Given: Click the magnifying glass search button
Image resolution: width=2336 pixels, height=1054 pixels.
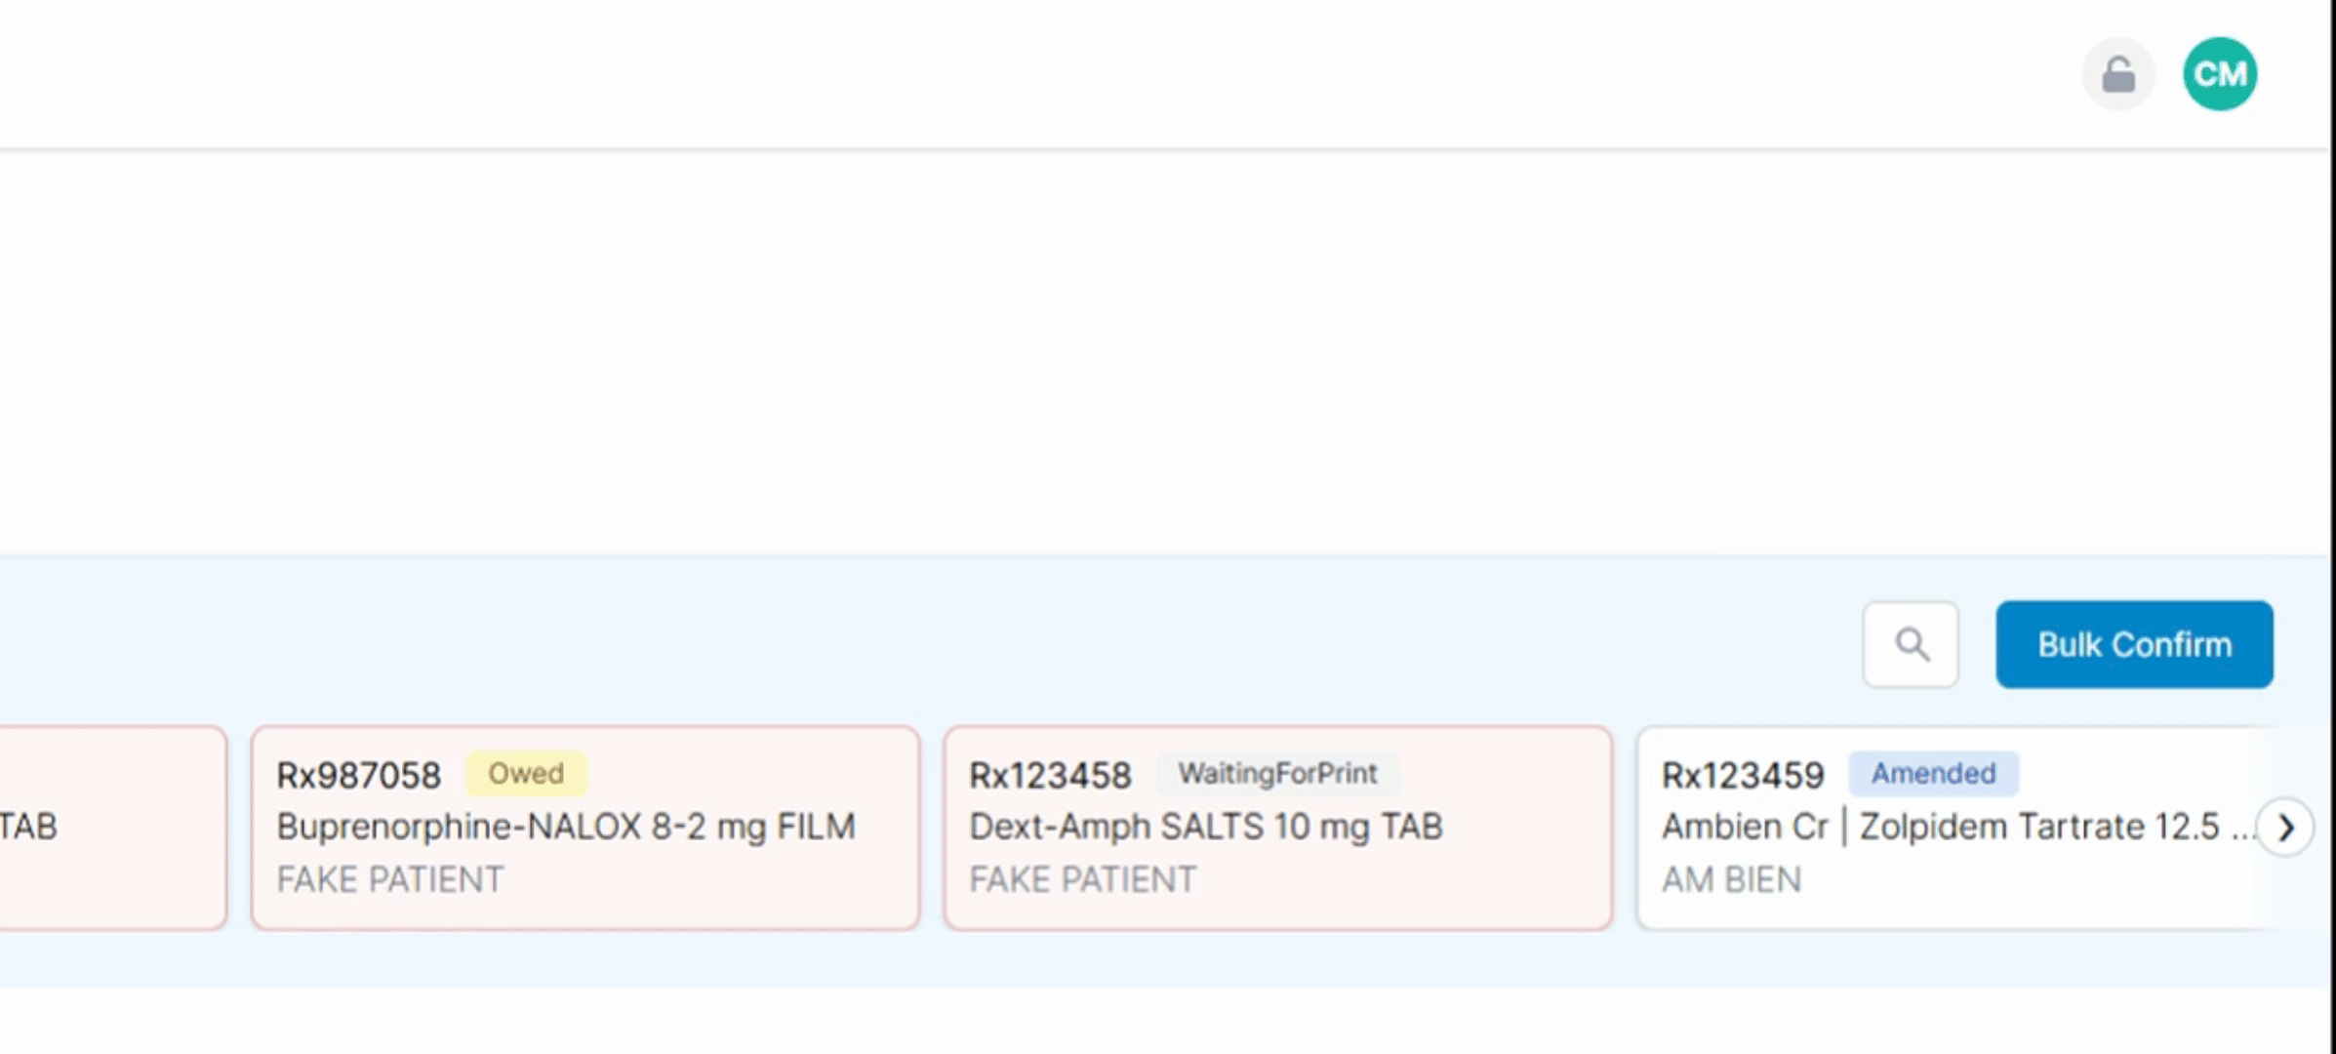Looking at the screenshot, I should [x=1910, y=644].
